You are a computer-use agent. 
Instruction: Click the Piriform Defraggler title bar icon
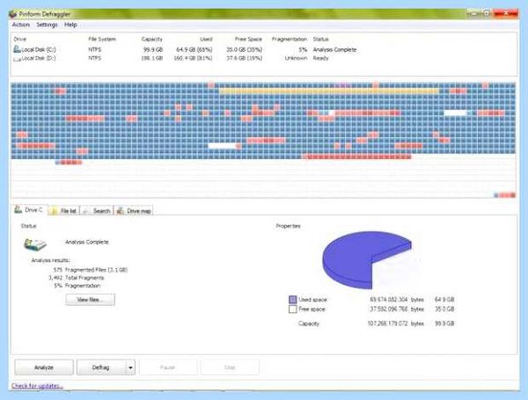coord(13,14)
